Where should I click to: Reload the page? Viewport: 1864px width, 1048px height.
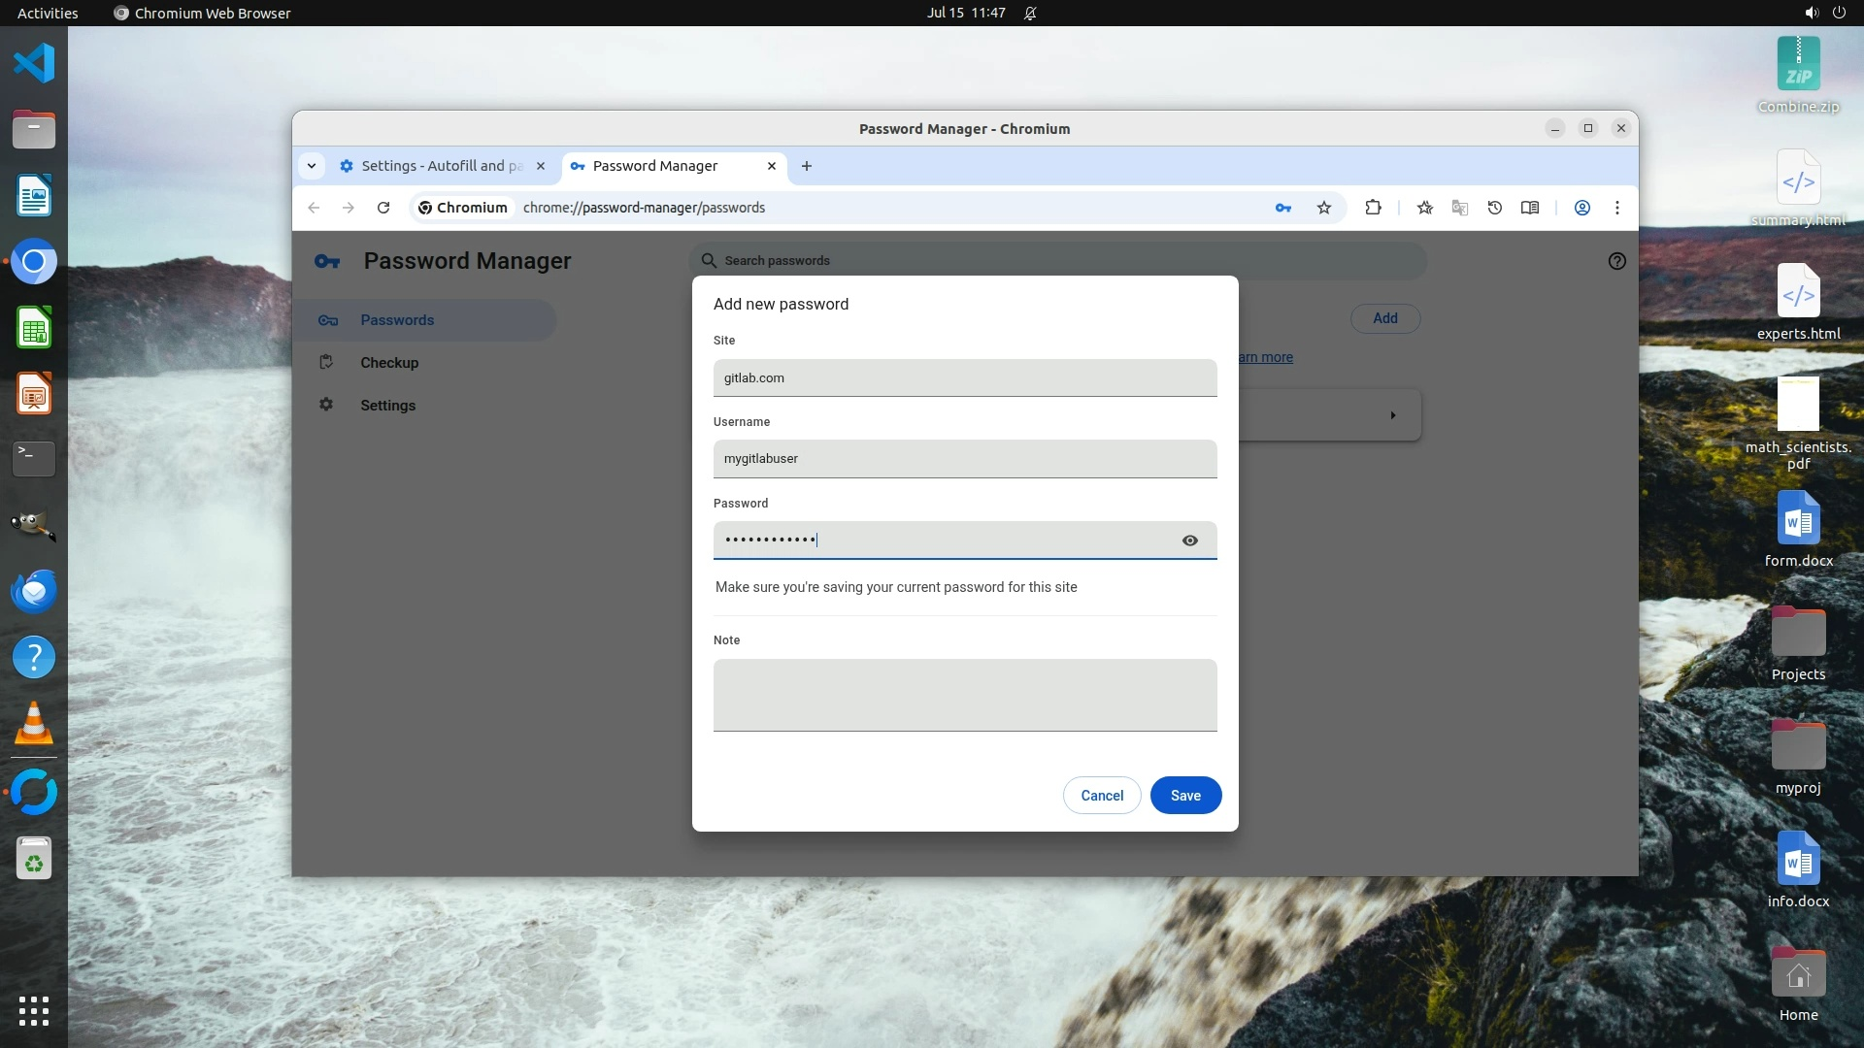click(383, 208)
